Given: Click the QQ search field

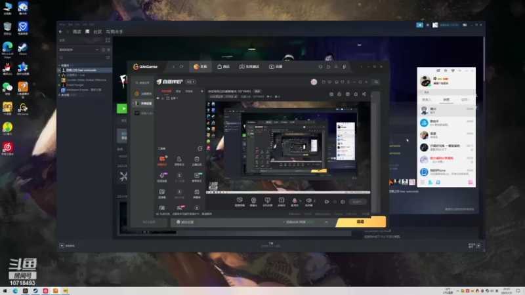Looking at the screenshot, I should click(x=446, y=92).
